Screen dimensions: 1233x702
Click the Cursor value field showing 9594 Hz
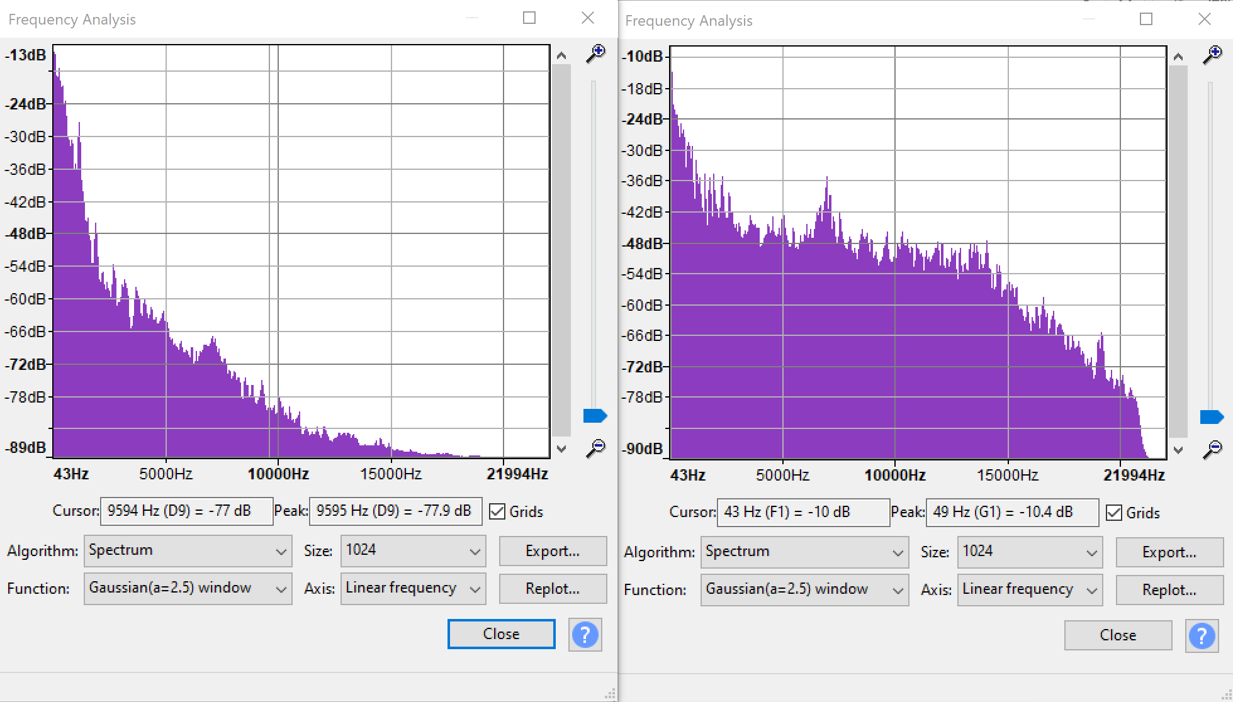[x=186, y=511]
